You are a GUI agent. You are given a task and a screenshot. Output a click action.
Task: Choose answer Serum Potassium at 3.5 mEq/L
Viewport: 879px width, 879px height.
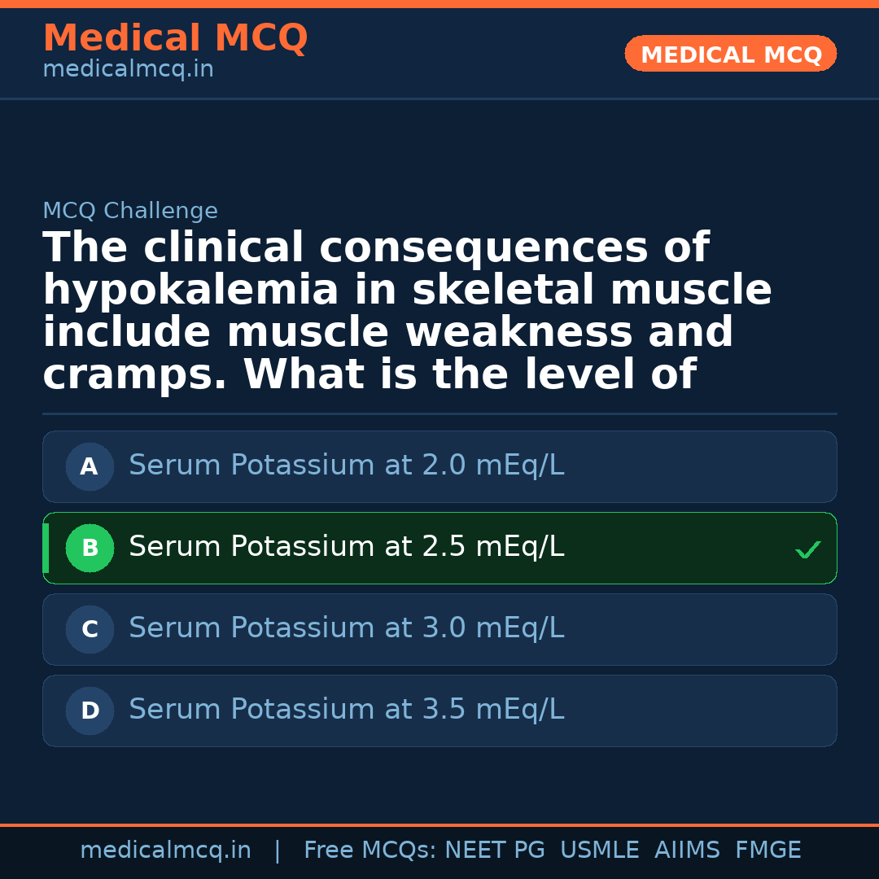346,710
